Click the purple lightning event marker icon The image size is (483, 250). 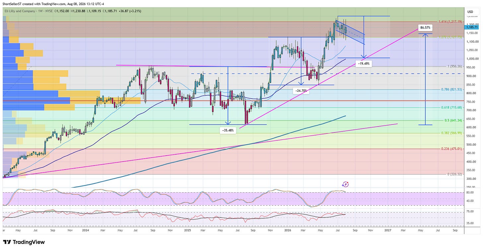coord(346,184)
